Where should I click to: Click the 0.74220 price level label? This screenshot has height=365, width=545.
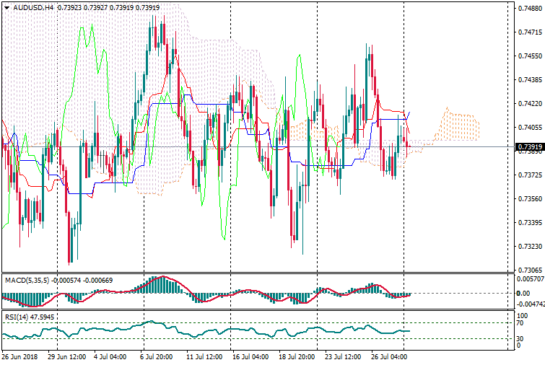pyautogui.click(x=529, y=103)
